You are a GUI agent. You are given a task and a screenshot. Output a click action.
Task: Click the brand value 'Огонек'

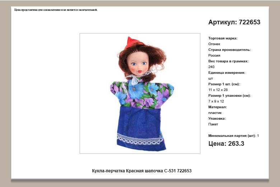[x=214, y=44]
